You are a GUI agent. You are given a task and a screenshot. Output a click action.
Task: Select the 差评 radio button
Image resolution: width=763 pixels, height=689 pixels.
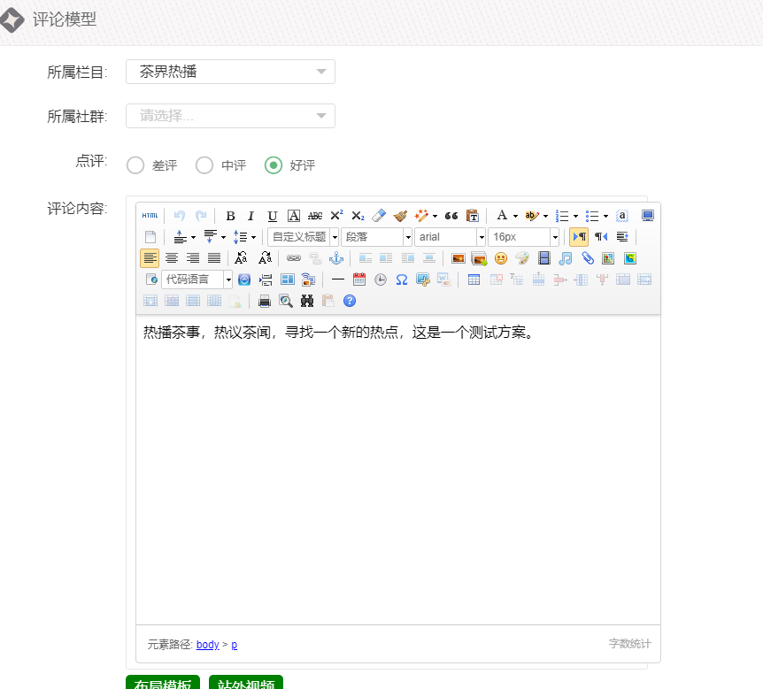point(135,165)
